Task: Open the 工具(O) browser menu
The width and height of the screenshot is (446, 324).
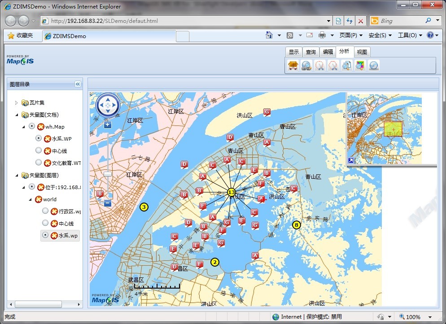Action: [x=407, y=35]
